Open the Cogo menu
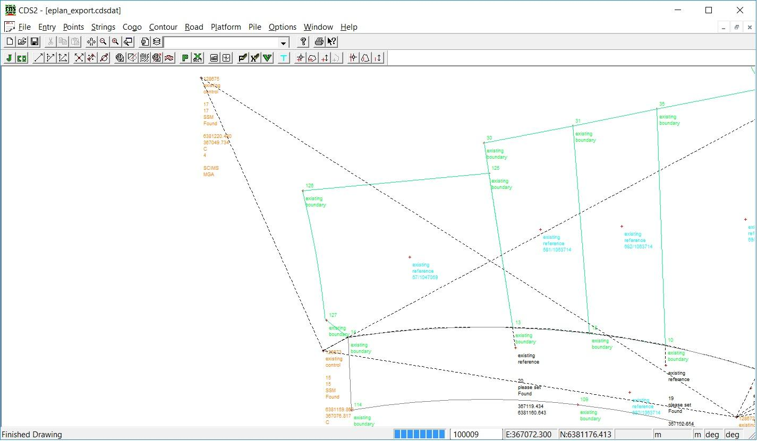This screenshot has height=441, width=757. click(132, 27)
